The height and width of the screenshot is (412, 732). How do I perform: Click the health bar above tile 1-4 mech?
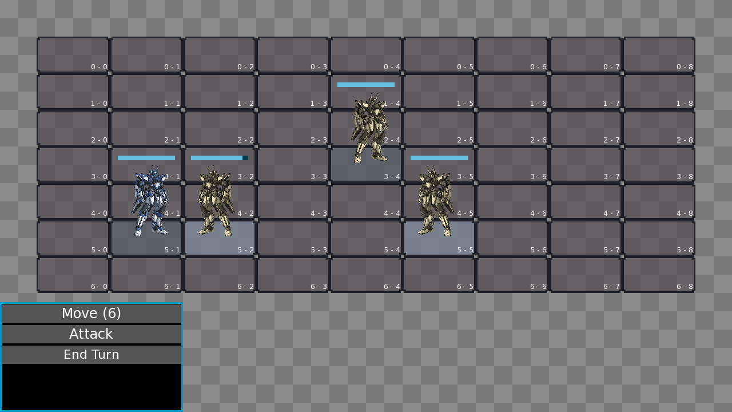(x=366, y=85)
